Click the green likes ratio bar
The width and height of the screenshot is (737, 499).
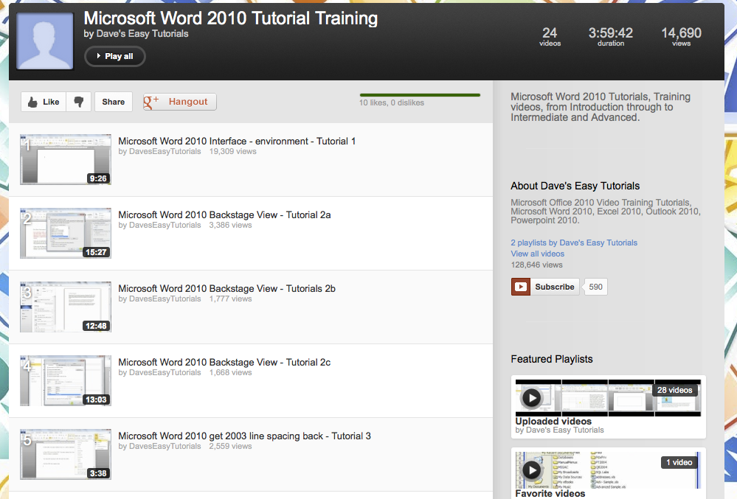pyautogui.click(x=420, y=95)
